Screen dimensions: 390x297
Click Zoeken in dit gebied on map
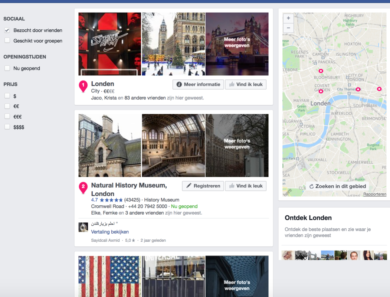(338, 186)
